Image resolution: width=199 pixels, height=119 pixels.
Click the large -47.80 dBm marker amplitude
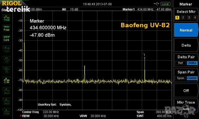(42, 35)
